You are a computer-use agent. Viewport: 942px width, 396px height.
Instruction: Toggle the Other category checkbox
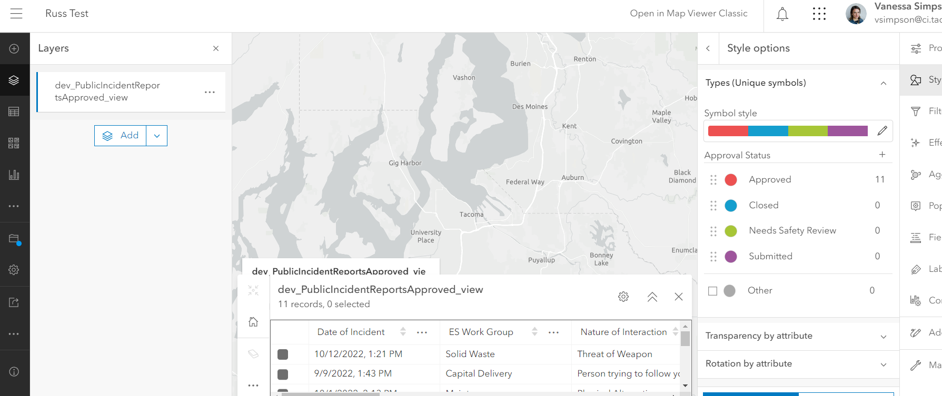713,291
